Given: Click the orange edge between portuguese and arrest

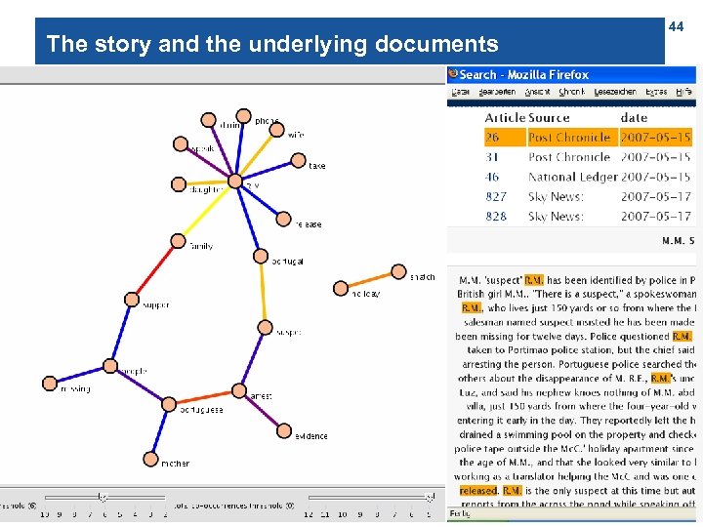Looking at the screenshot, I should [204, 397].
